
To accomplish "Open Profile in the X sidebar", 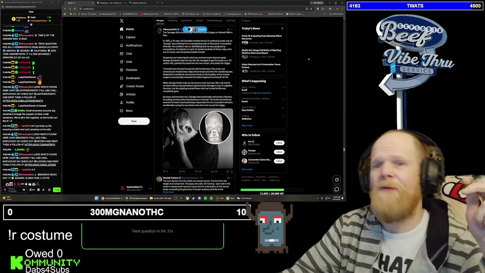I will pos(127,102).
